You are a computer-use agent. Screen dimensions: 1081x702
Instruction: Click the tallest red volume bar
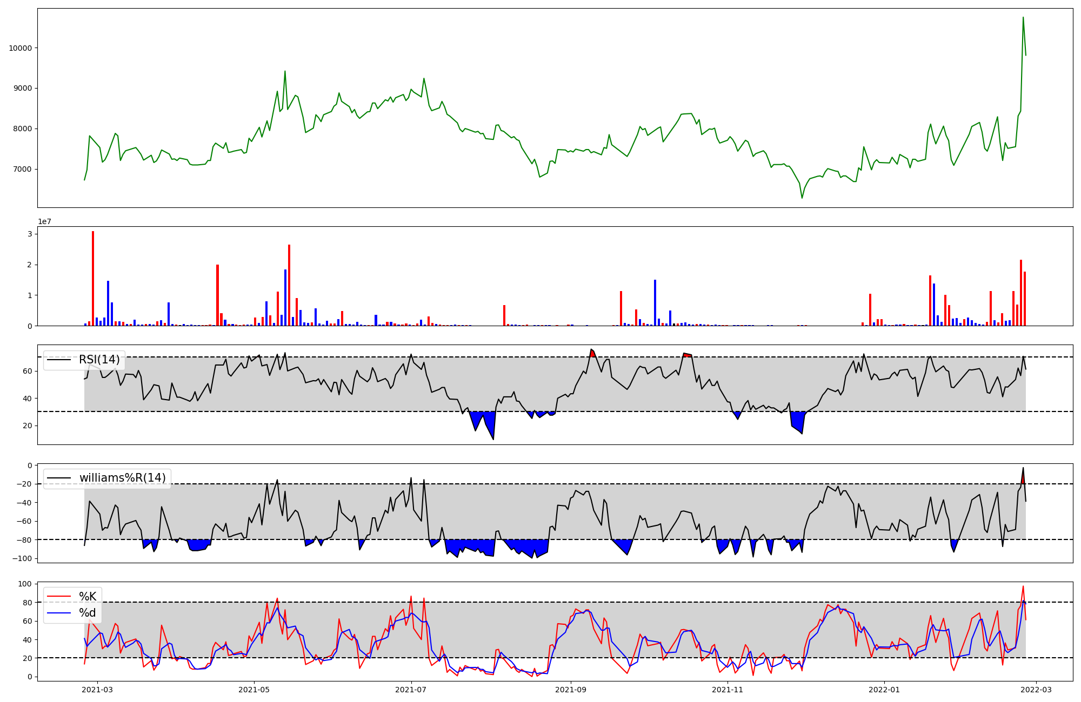93,278
